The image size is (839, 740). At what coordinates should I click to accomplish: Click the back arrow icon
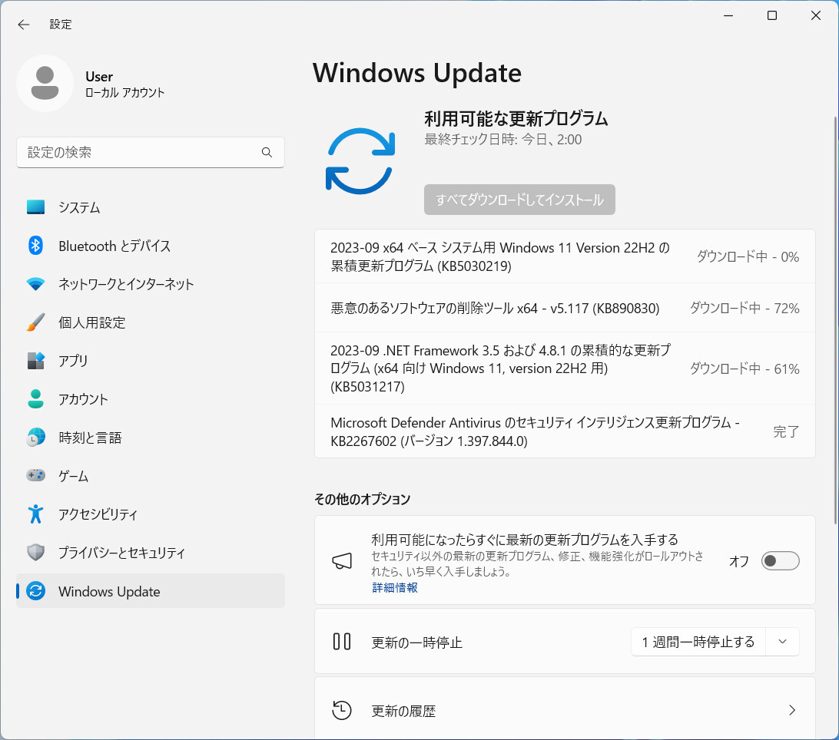tap(24, 25)
